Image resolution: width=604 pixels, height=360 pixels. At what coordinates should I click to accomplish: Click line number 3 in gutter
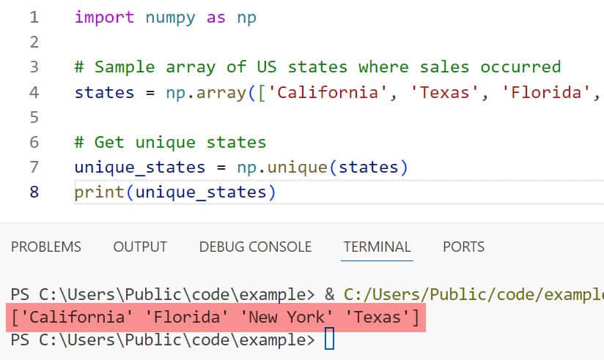pyautogui.click(x=34, y=67)
